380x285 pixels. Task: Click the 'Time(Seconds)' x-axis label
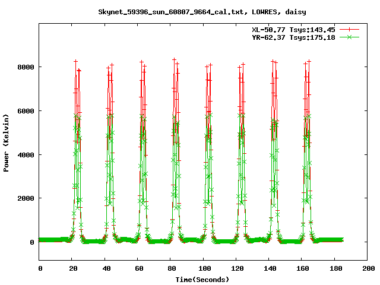click(x=202, y=280)
